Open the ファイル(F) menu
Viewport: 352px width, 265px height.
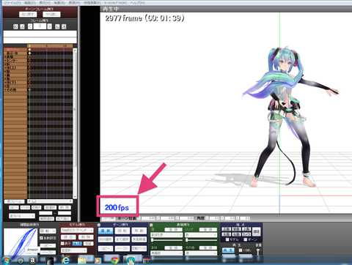tap(12, 3)
